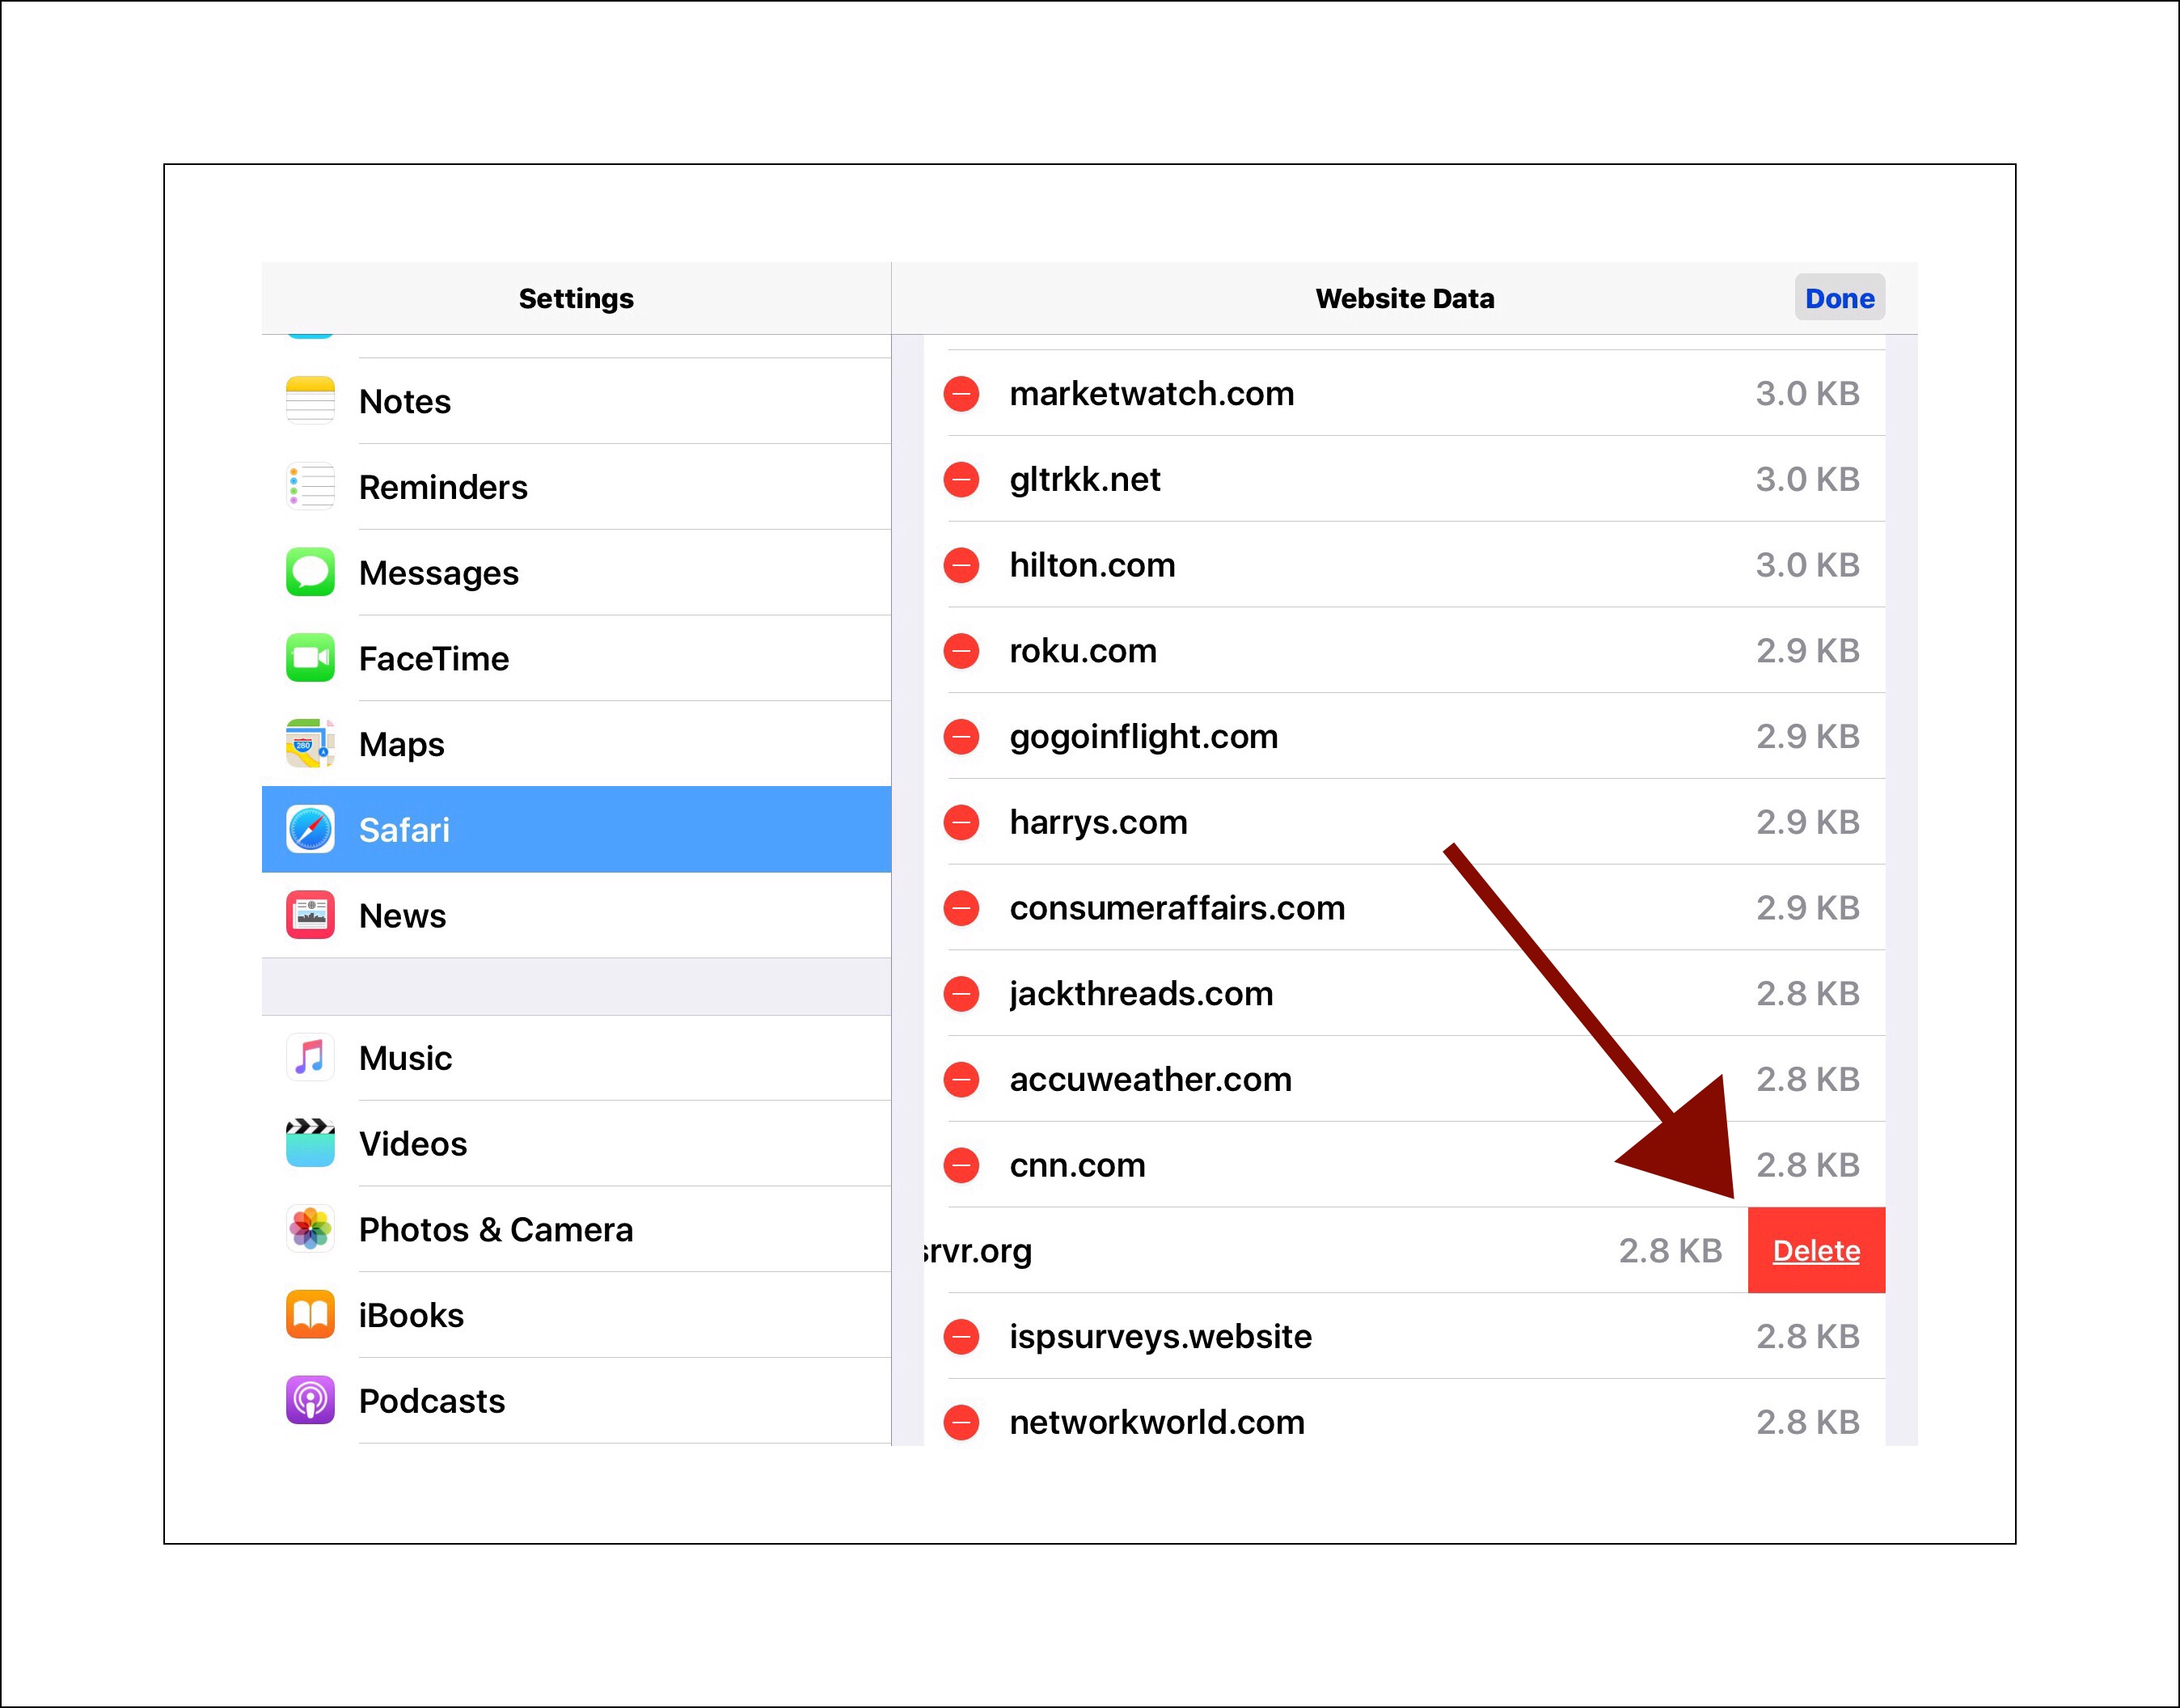This screenshot has width=2180, height=1708.
Task: Open the Messages app icon row
Action: (x=310, y=572)
